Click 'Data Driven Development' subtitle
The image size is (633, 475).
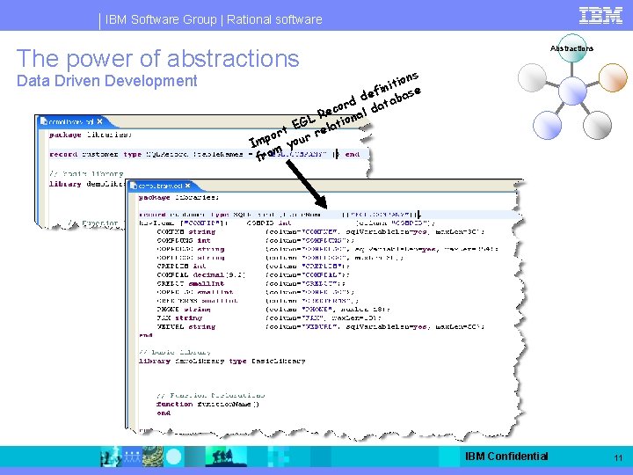pos(107,81)
